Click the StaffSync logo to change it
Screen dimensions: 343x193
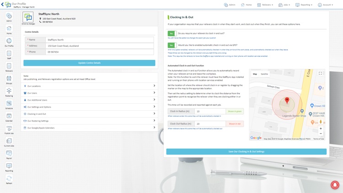pos(28,17)
